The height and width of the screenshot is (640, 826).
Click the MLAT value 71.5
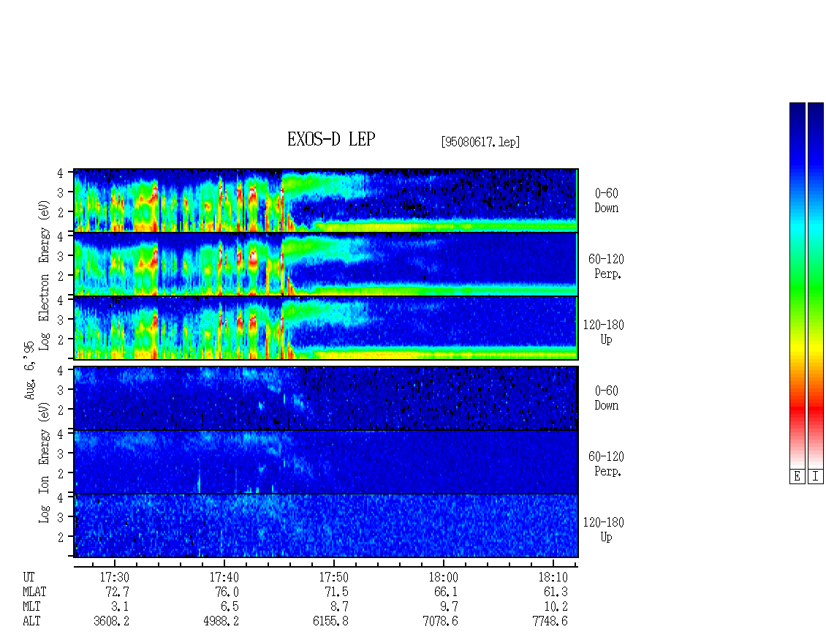(336, 592)
